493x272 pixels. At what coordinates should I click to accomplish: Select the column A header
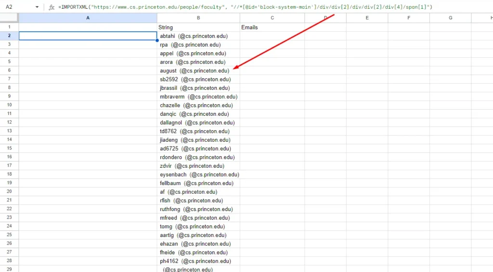[x=88, y=18]
